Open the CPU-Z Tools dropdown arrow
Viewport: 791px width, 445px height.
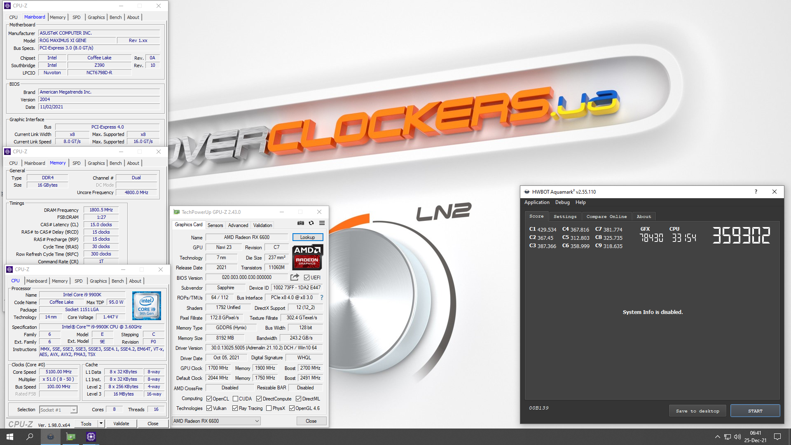point(101,424)
